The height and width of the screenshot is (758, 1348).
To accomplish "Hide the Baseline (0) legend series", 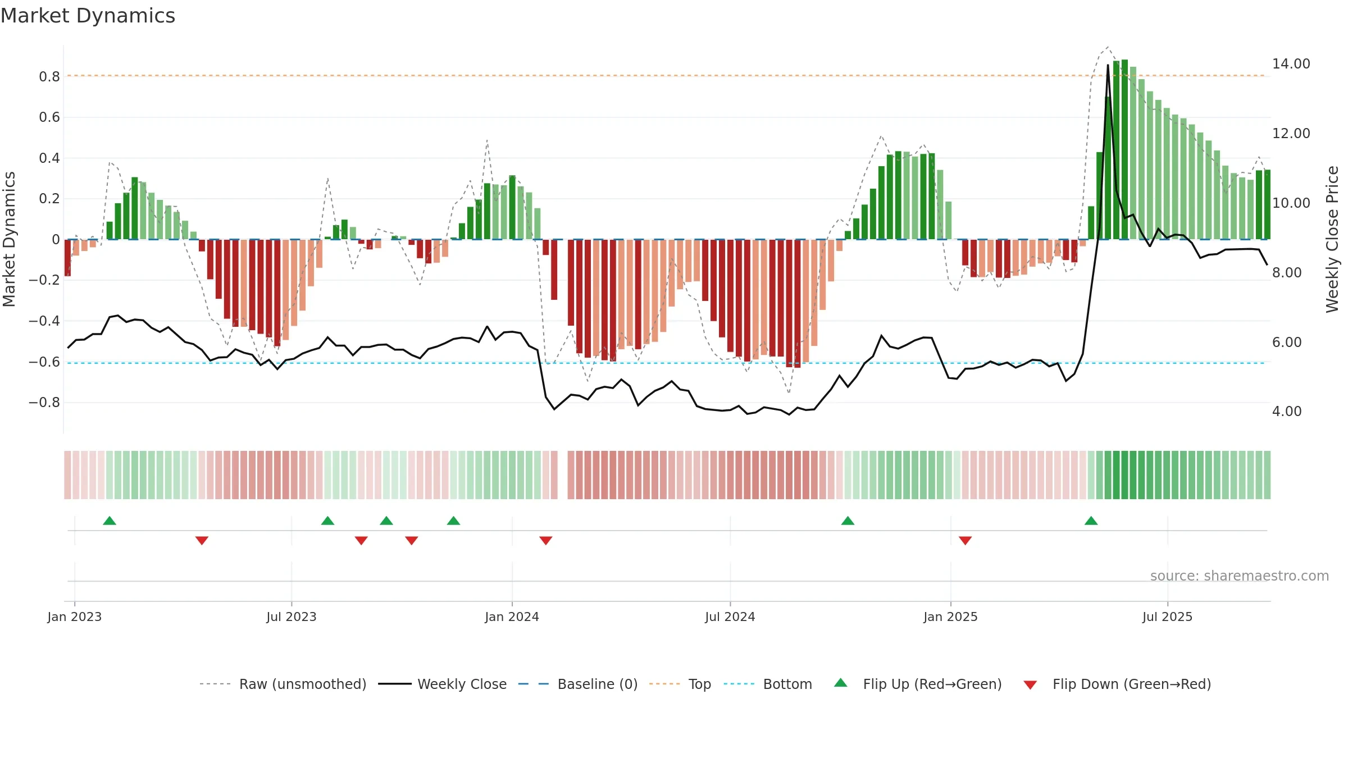I will [x=577, y=684].
